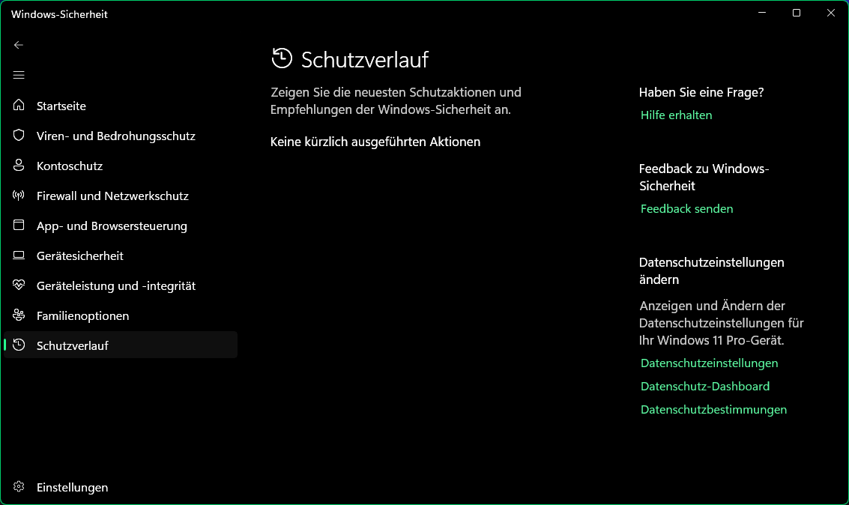Click the Schutzverlauf clock icon in sidebar
849x505 pixels.
[19, 345]
